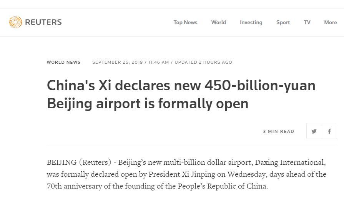The width and height of the screenshot is (344, 197).
Task: Click the REUTERS wordmark text
Action: click(43, 22)
